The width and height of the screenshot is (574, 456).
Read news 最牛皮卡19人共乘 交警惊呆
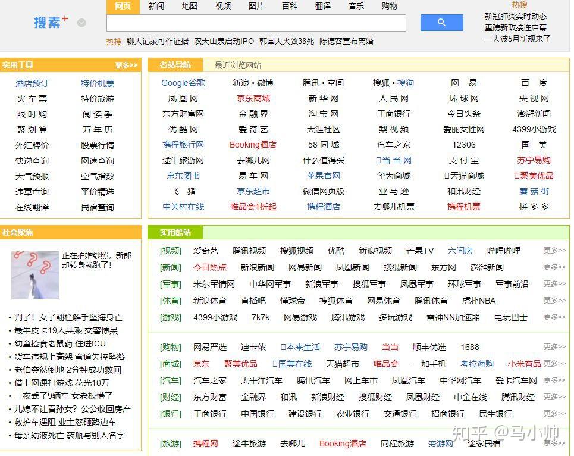pos(66,330)
